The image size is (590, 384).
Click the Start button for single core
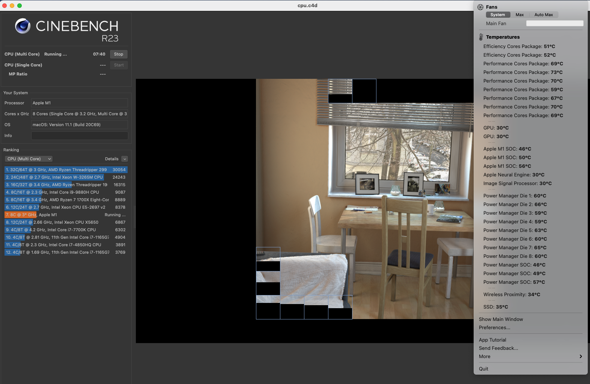tap(119, 65)
